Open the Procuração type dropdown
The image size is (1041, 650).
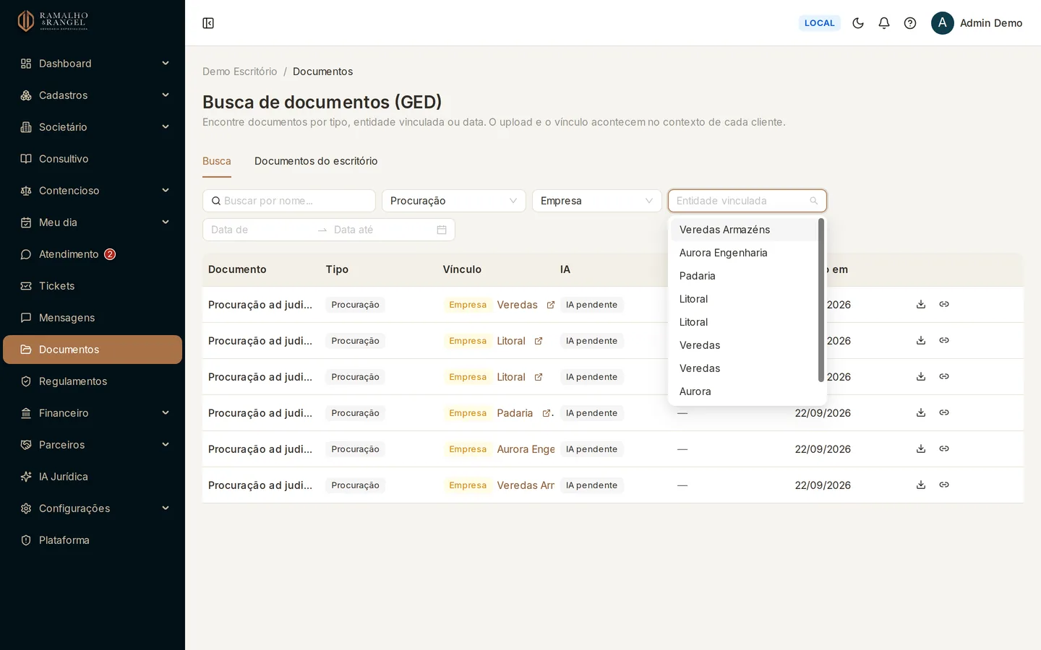(454, 201)
